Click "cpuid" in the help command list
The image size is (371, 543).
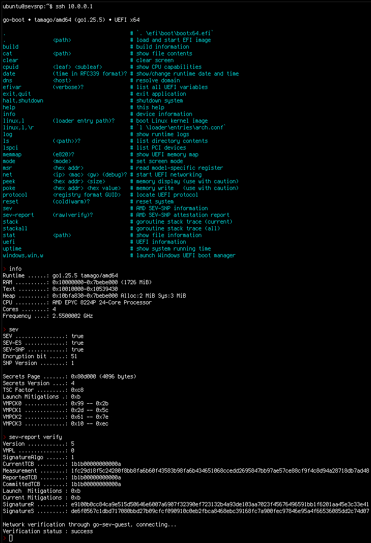pyautogui.click(x=10, y=67)
